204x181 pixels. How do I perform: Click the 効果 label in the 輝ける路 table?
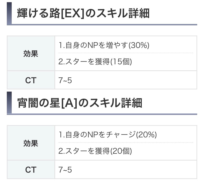click(31, 54)
